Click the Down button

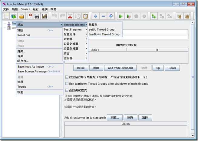tap(172, 68)
